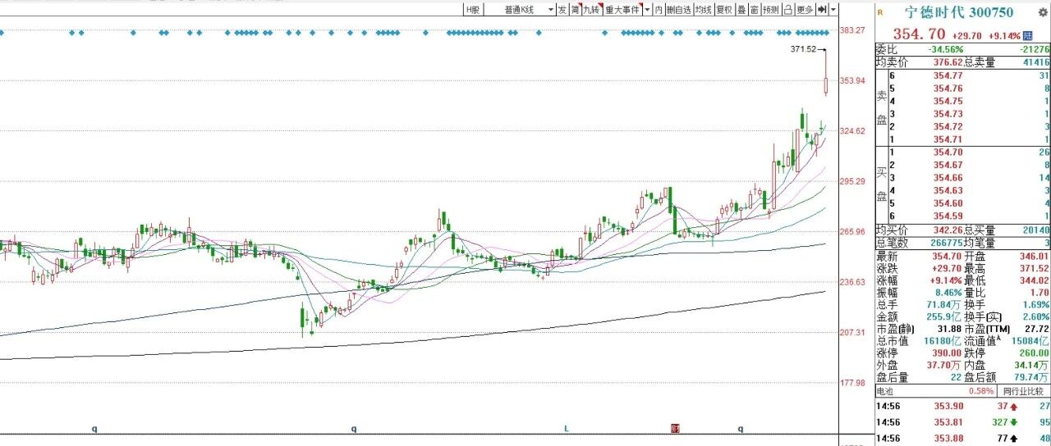Click the tick trade at price 353.90
This screenshot has width=1051, height=446.
click(948, 407)
